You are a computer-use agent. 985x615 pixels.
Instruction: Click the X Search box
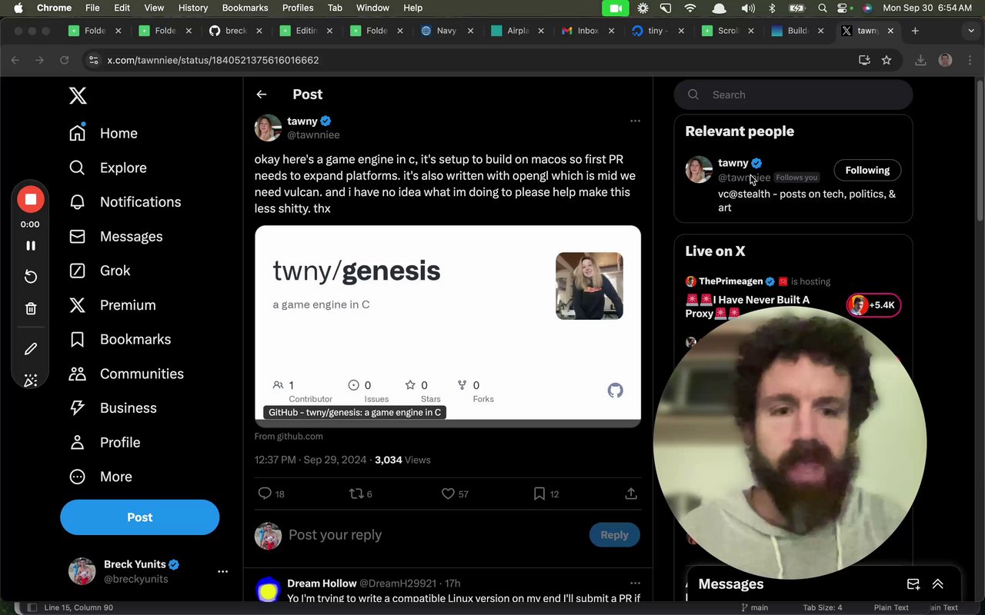(793, 95)
